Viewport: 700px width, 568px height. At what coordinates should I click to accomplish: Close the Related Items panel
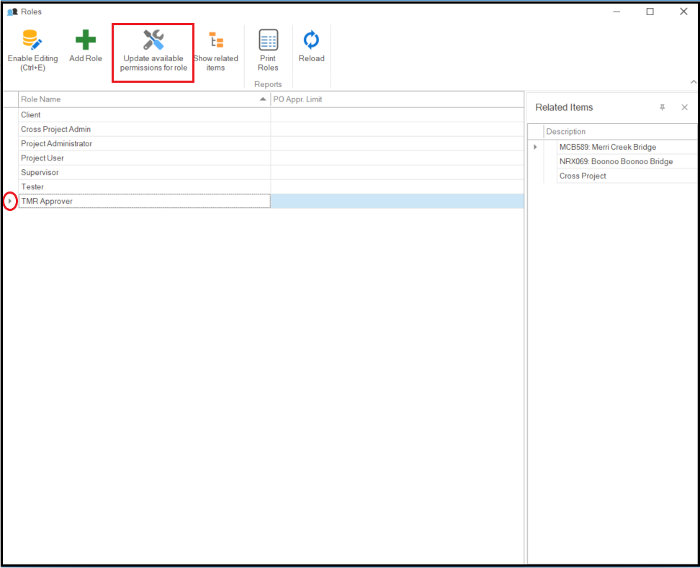pos(684,107)
